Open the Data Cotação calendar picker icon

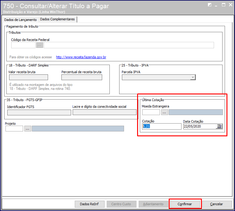[219, 127]
